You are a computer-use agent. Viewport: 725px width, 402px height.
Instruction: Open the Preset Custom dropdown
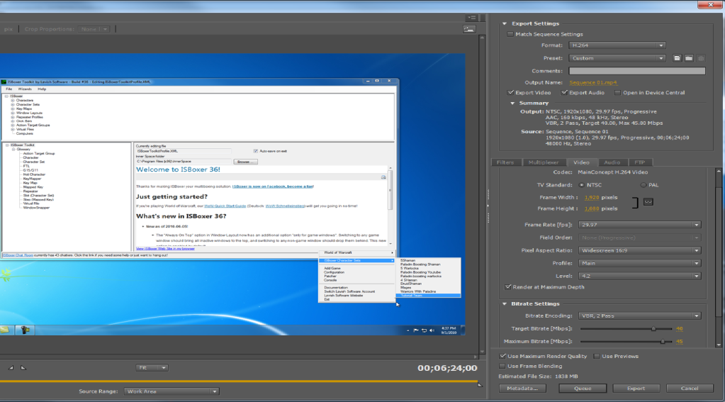point(617,58)
